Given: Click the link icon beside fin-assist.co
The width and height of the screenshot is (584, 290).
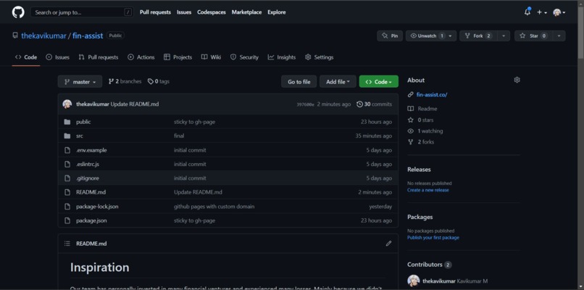Looking at the screenshot, I should 410,95.
